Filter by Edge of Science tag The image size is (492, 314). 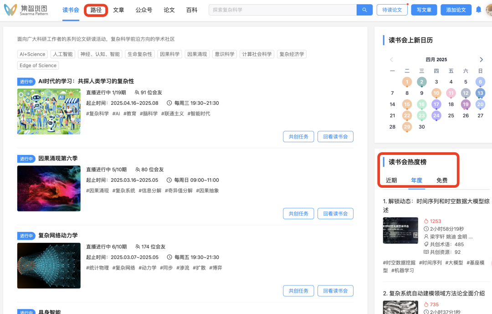[38, 66]
